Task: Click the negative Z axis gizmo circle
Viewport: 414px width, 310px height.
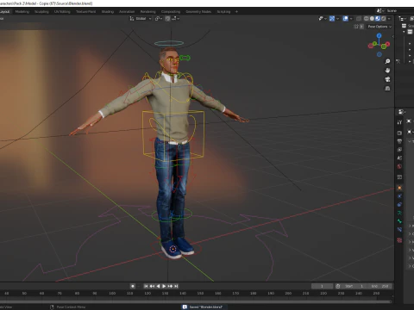Action: click(379, 54)
